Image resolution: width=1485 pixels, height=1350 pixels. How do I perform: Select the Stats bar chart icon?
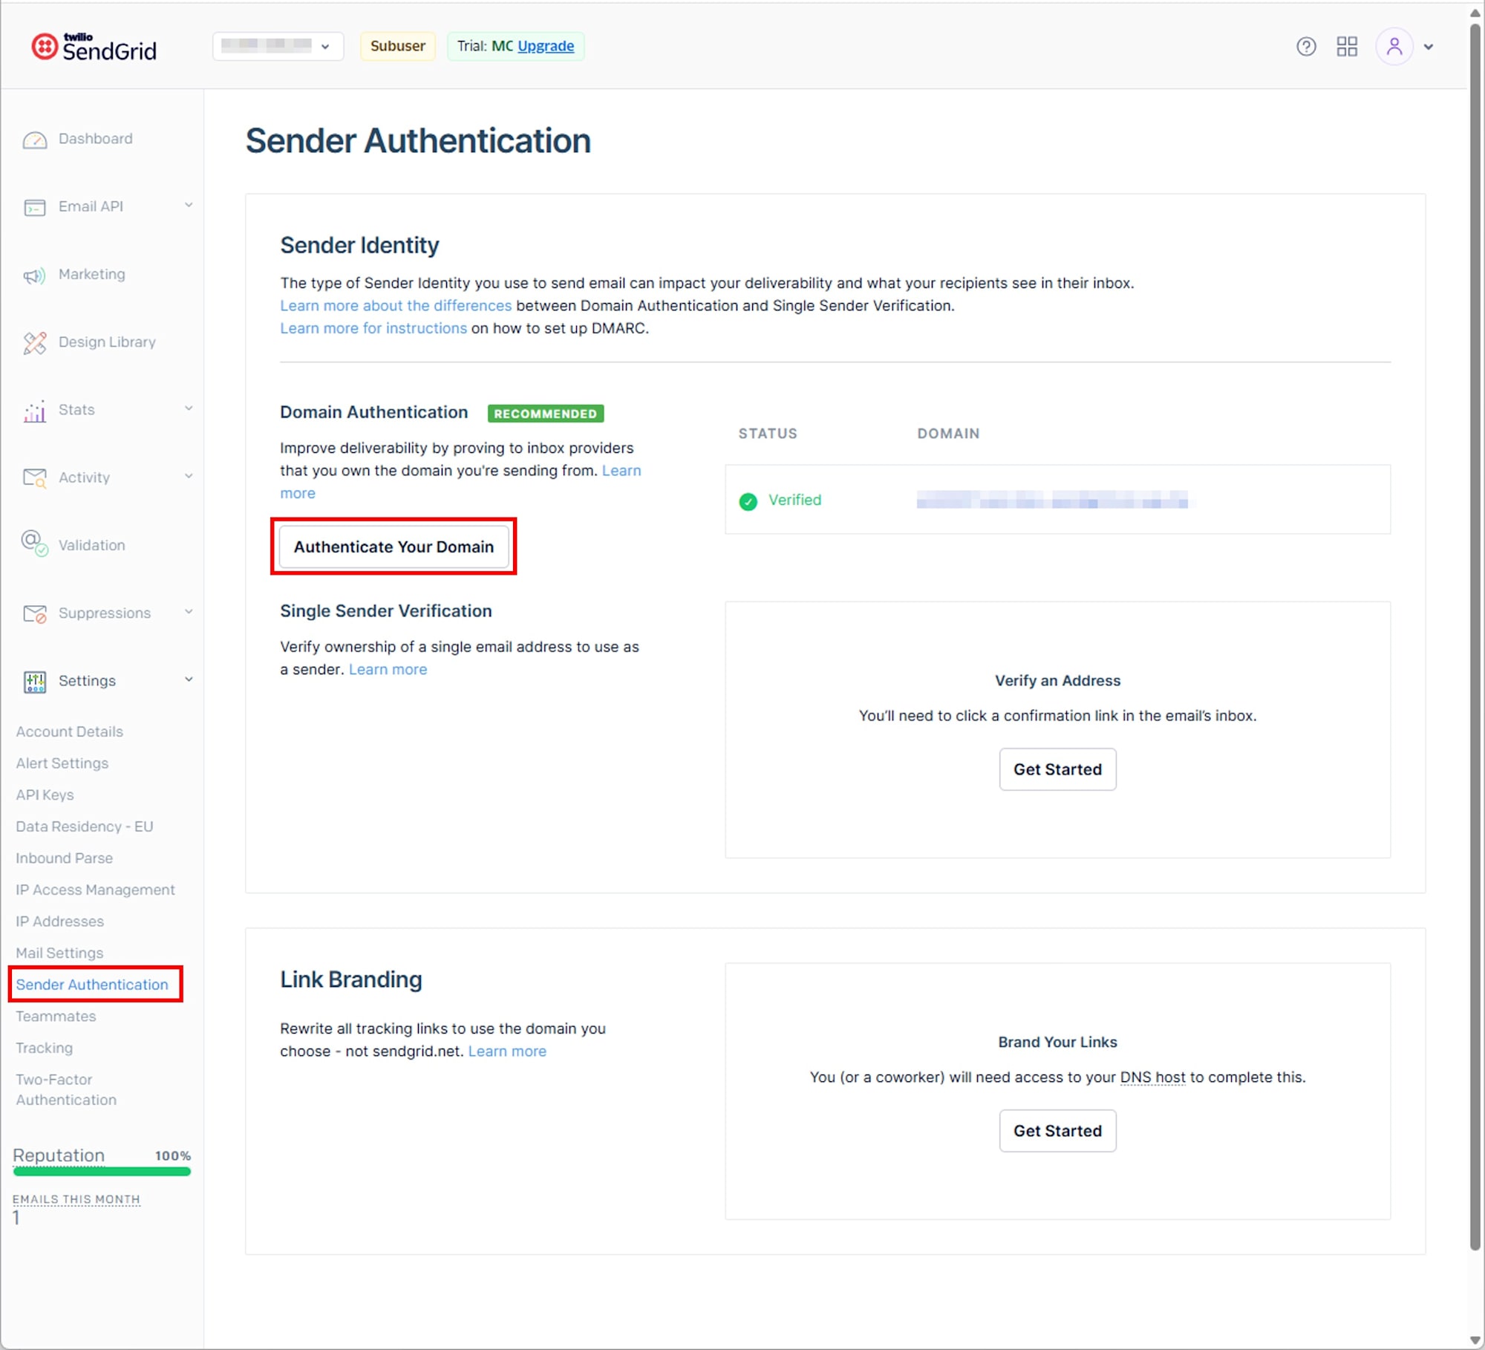click(33, 410)
